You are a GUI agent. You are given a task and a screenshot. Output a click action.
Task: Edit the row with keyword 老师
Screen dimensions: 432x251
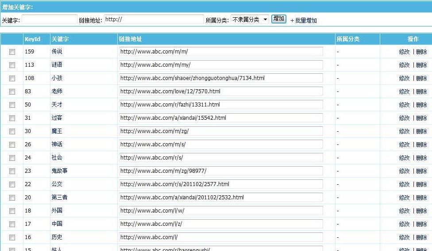click(404, 91)
